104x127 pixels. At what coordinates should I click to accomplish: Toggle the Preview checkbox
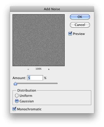(70, 34)
